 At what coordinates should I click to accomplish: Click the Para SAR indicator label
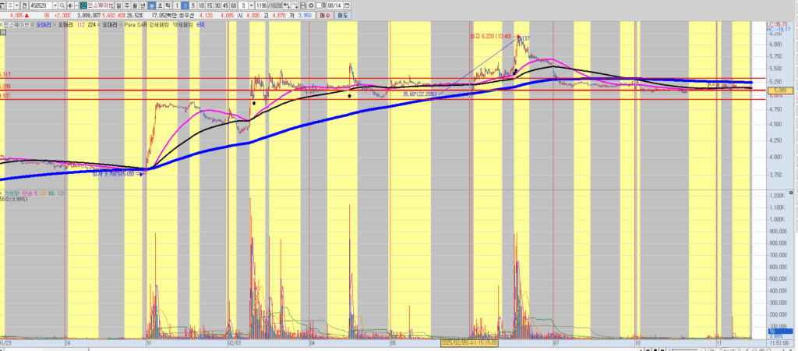point(136,25)
